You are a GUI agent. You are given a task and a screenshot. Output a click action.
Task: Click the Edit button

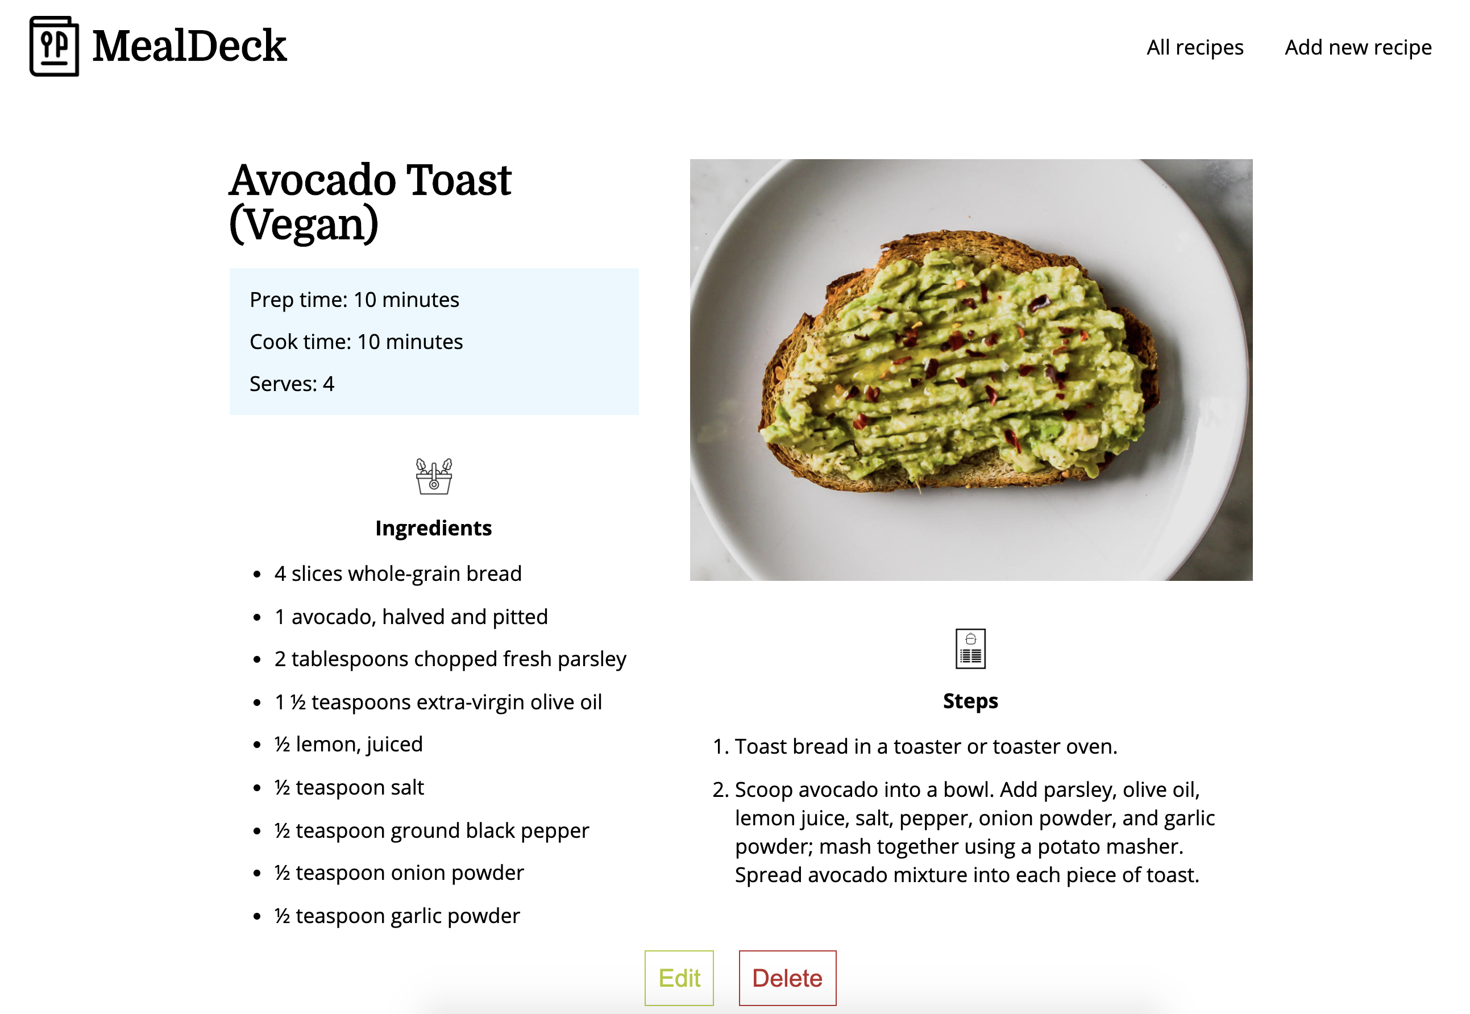[x=679, y=978]
